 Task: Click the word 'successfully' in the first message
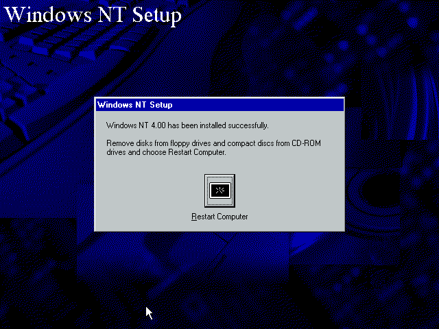pos(248,125)
